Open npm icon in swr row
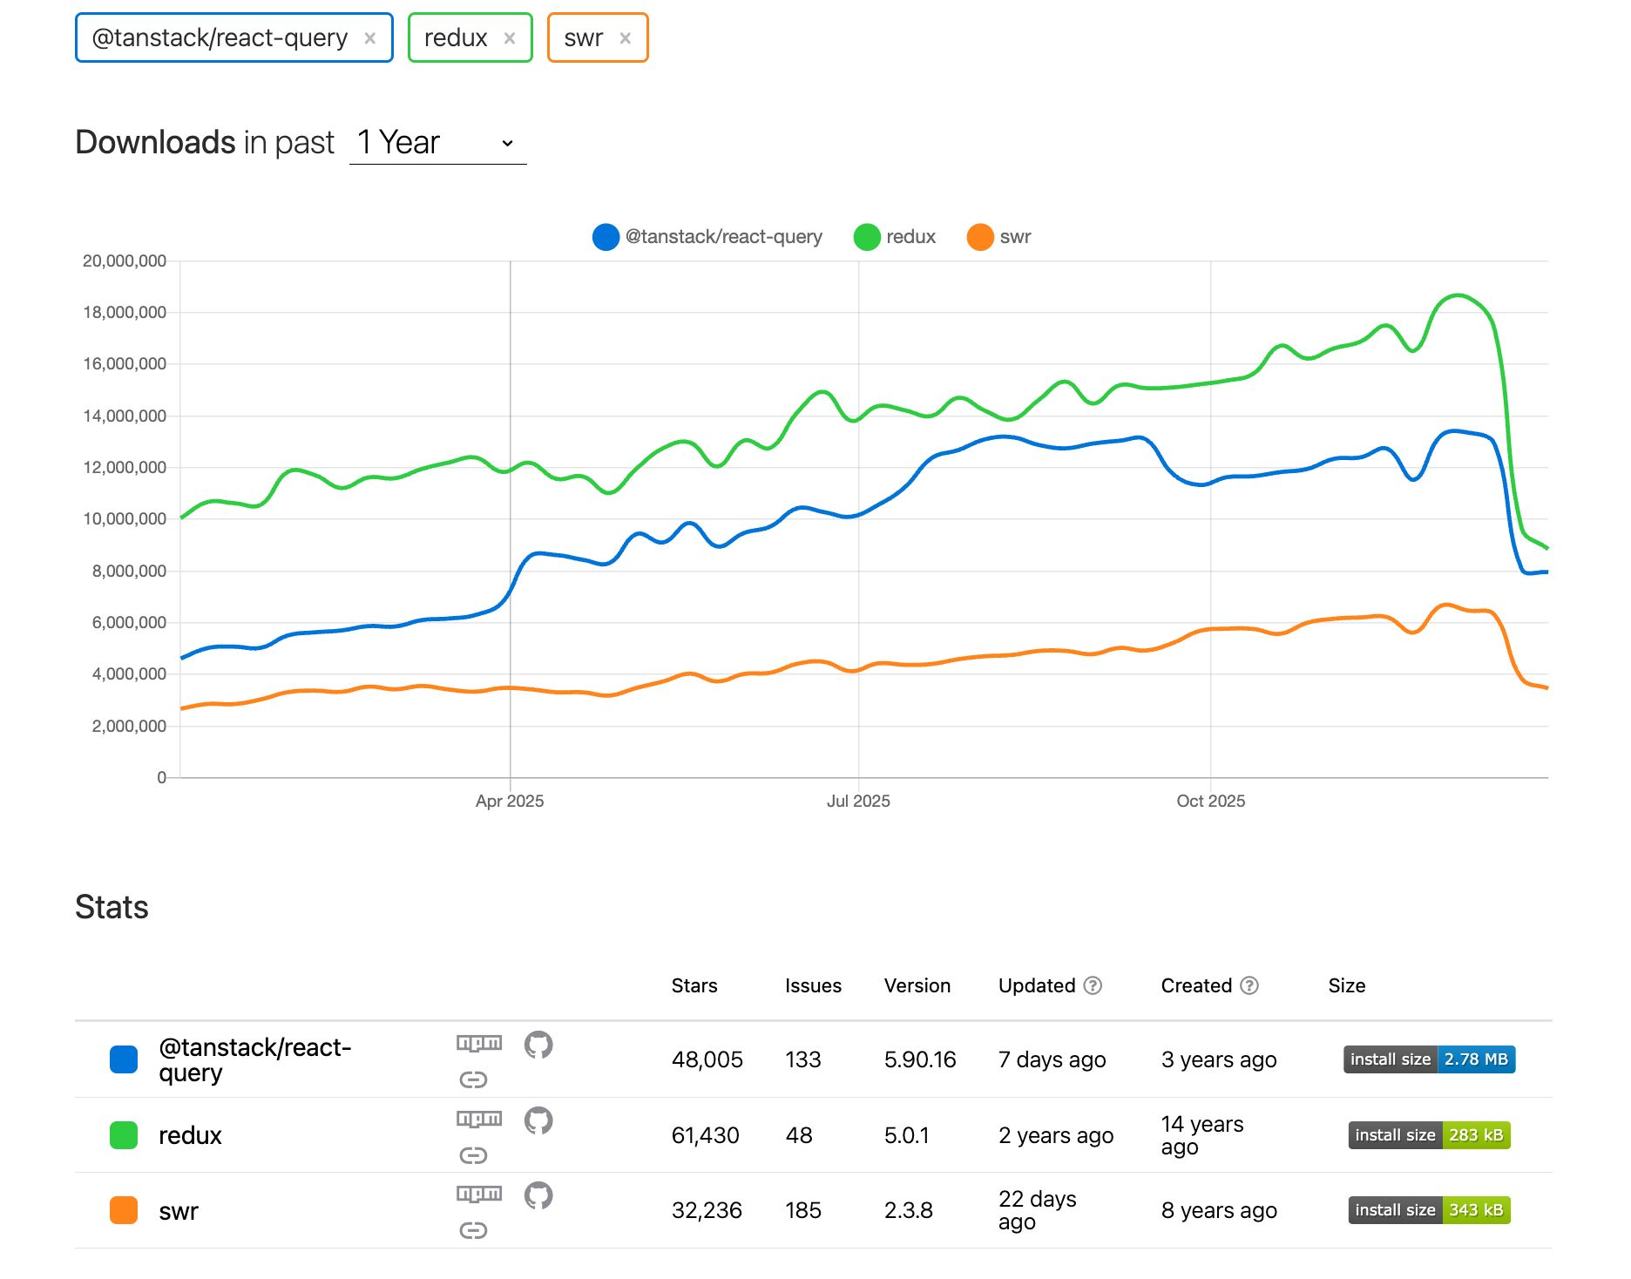The height and width of the screenshot is (1279, 1631). tap(479, 1194)
